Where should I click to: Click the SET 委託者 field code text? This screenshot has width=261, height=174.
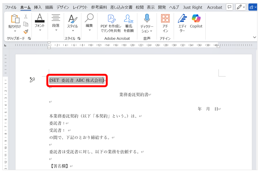coord(77,80)
